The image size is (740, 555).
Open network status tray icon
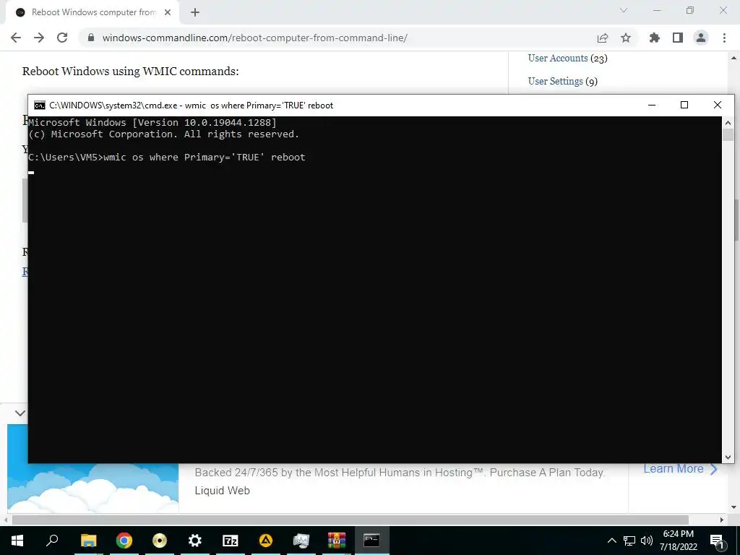[x=629, y=541]
